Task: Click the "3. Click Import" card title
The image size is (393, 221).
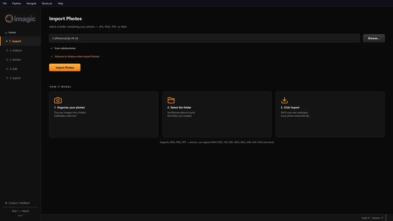Action: [x=290, y=108]
